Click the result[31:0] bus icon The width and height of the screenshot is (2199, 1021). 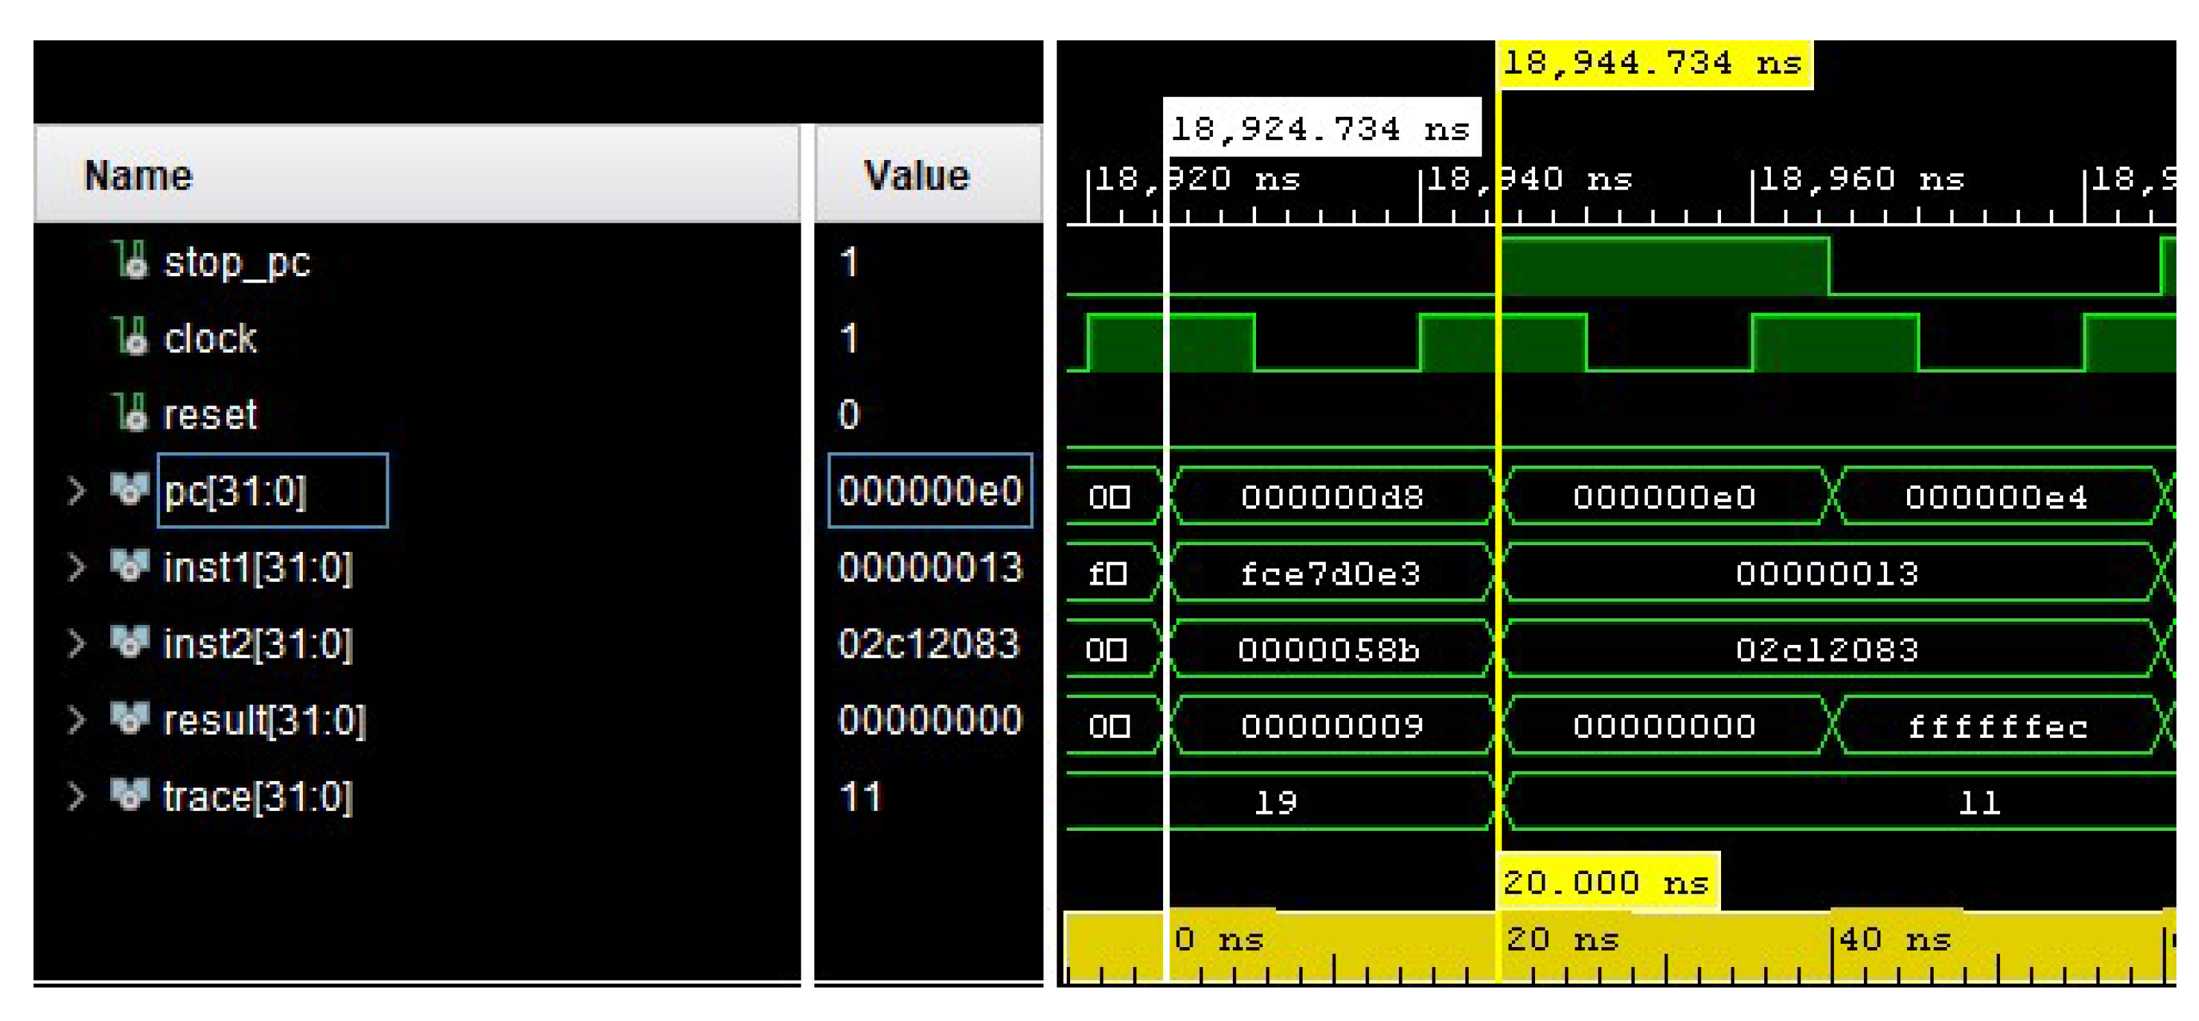click(x=130, y=719)
